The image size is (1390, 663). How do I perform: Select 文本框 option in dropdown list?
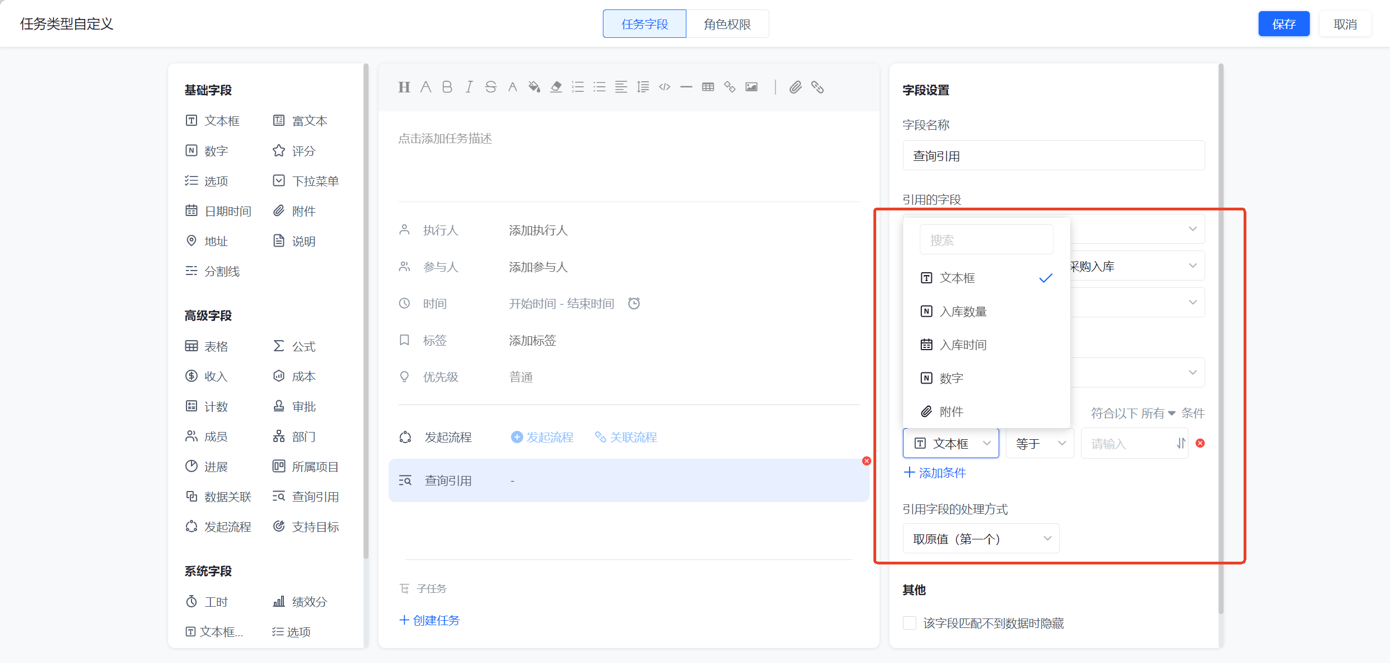click(986, 278)
